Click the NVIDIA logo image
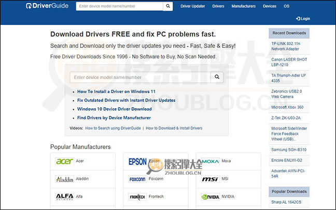 point(211,196)
